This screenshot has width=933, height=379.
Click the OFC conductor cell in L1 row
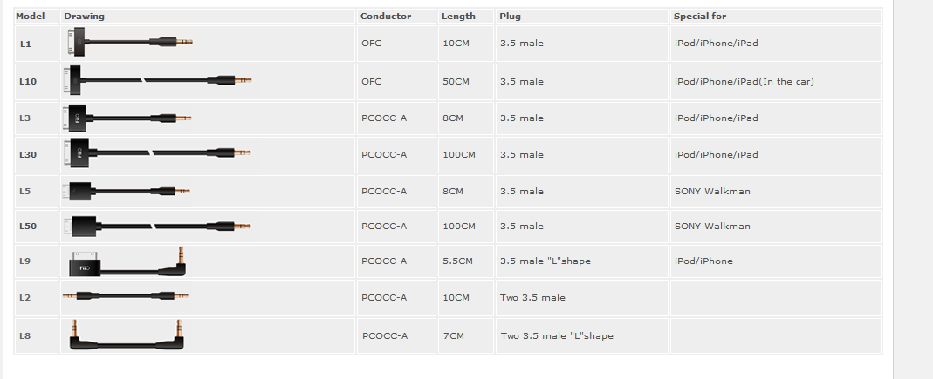pos(397,44)
